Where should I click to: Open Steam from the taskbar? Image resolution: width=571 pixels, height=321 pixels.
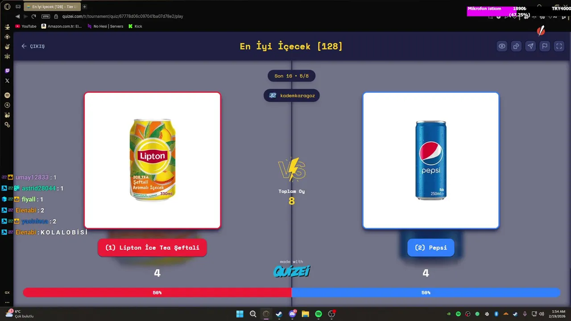[x=279, y=314]
